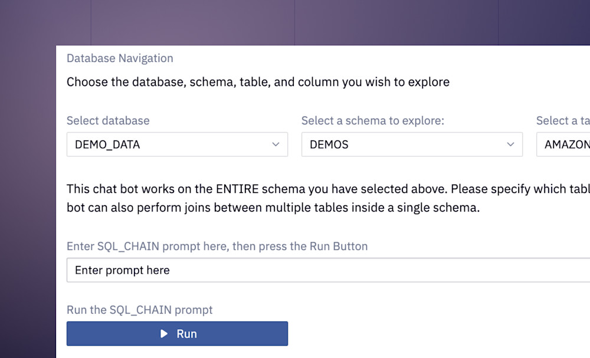This screenshot has width=590, height=358.
Task: Click the 'bot can also perform joins' sentence
Action: tap(273, 208)
